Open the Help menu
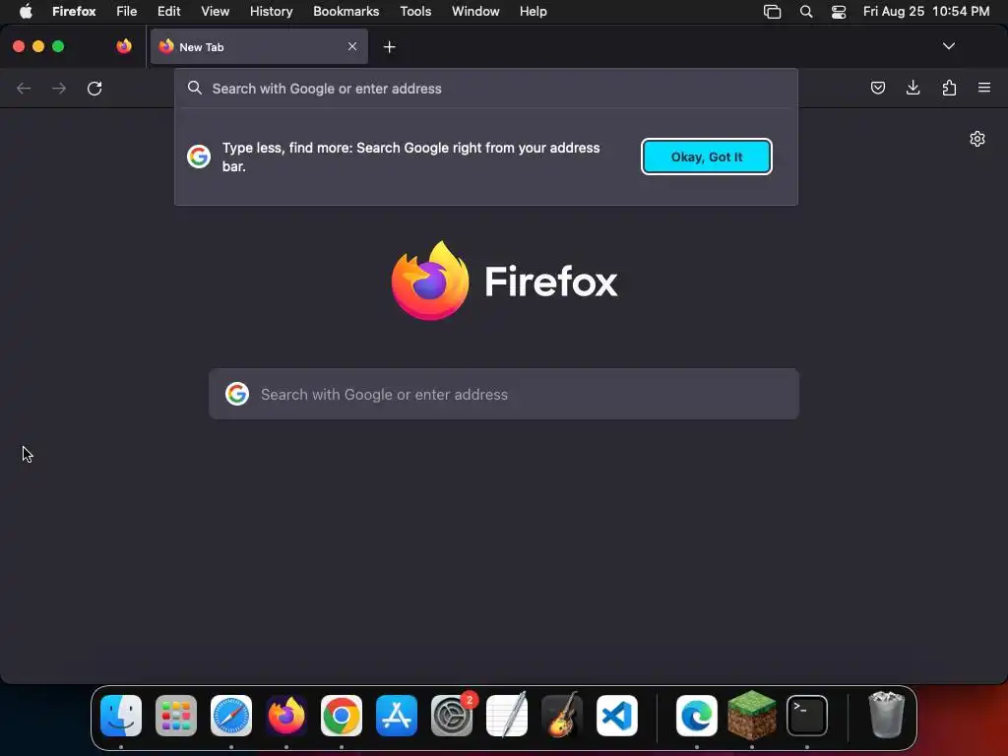1008x756 pixels. (x=533, y=12)
